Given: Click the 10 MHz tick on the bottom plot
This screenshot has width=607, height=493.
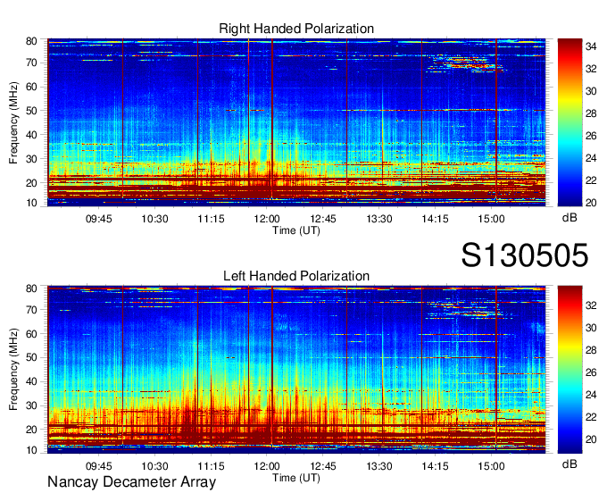Looking at the screenshot, I should [31, 450].
